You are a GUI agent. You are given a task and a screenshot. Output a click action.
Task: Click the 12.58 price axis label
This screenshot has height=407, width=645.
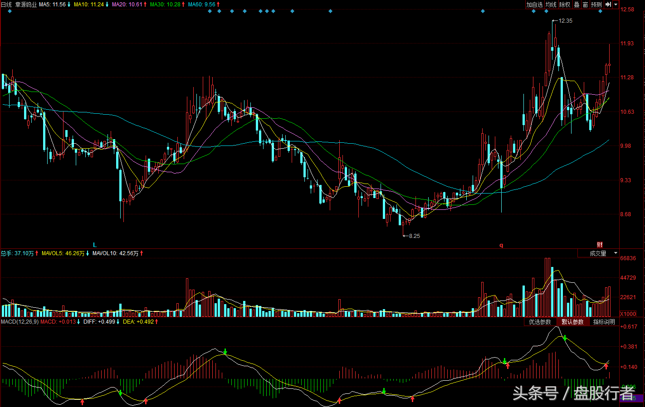[627, 10]
